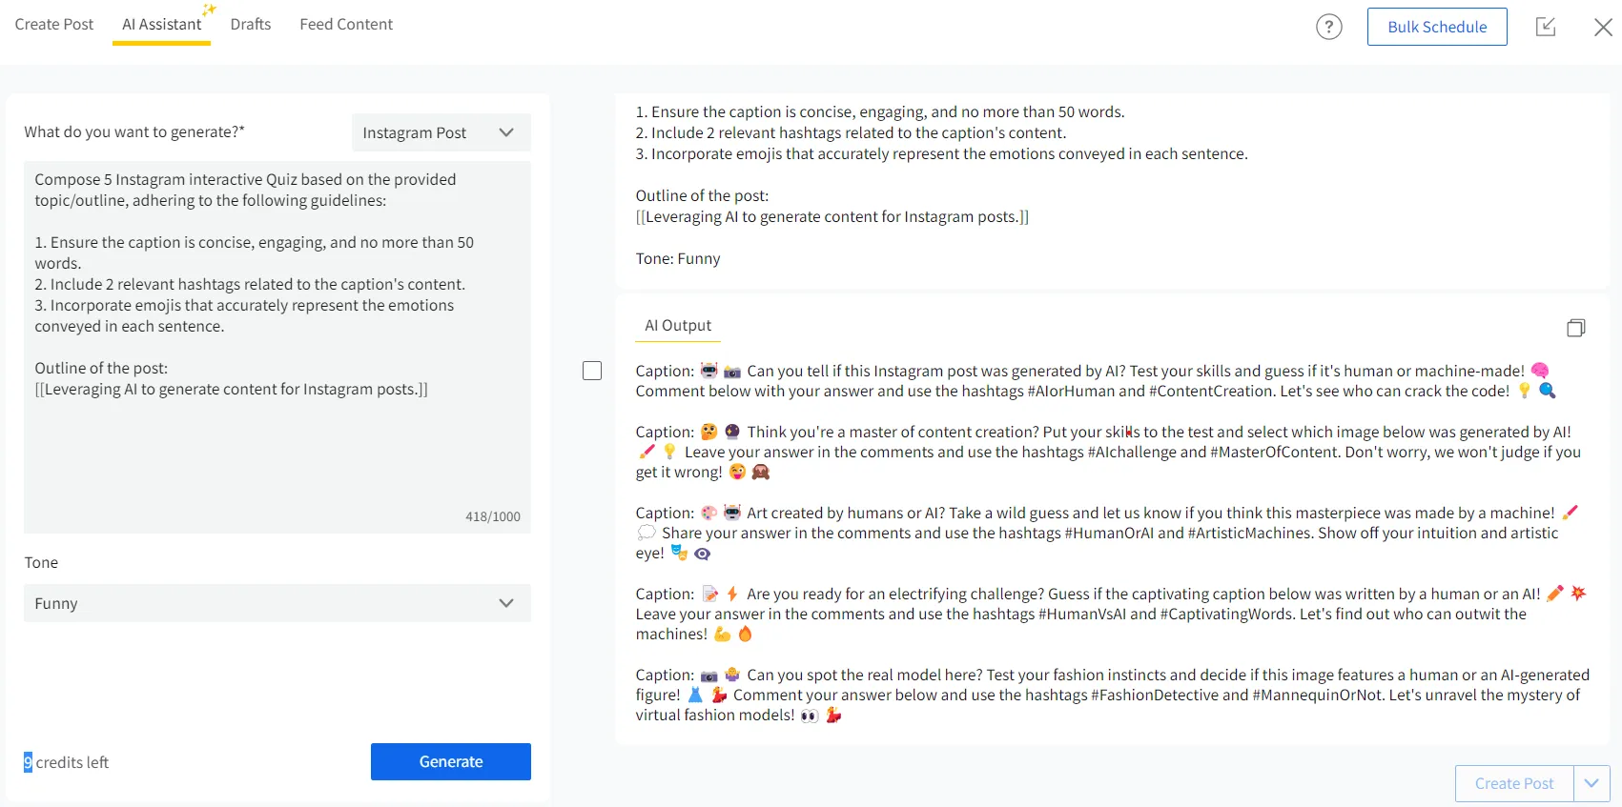Click the blue Generate button
Image resolution: width=1622 pixels, height=807 pixels.
[x=451, y=761]
